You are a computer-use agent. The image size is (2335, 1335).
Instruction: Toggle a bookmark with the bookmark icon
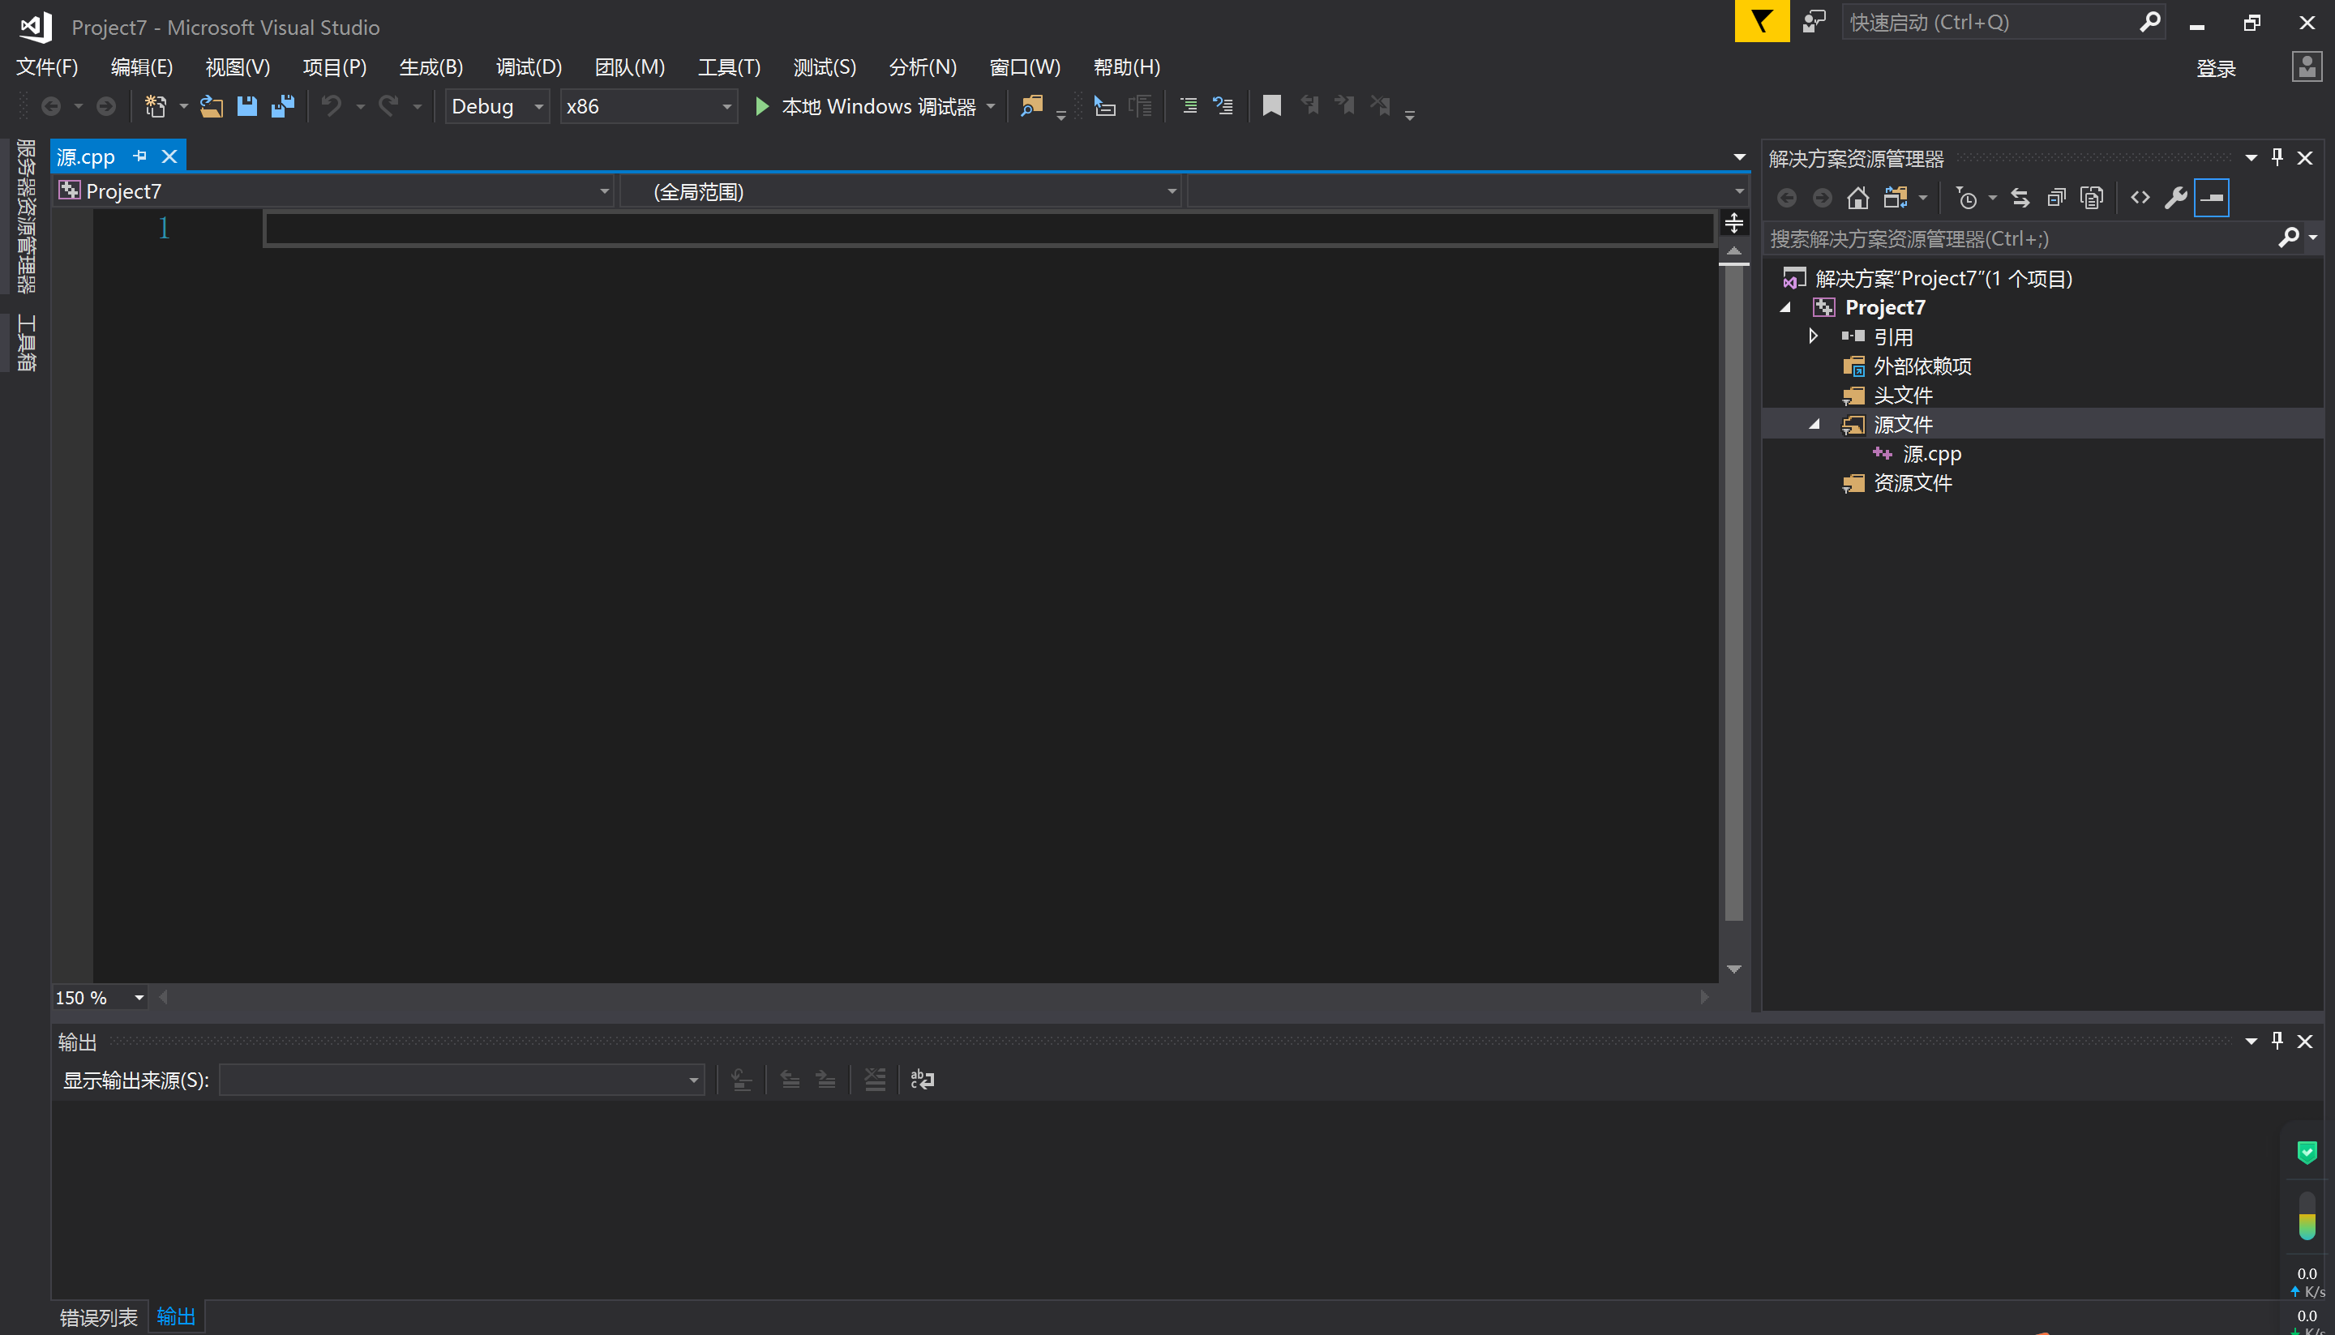click(1271, 105)
